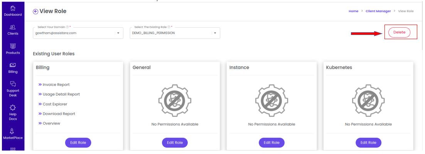
Task: Open the Dashboard home icon
Action: tap(13, 8)
